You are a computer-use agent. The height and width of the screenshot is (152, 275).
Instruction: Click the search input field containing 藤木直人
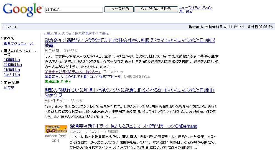click(x=74, y=9)
